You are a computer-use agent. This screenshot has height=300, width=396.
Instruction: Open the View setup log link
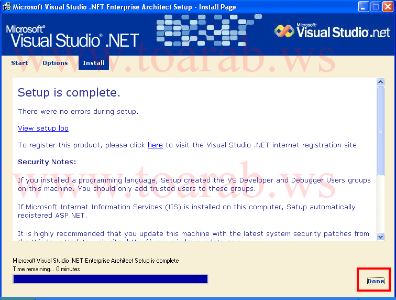pos(43,128)
